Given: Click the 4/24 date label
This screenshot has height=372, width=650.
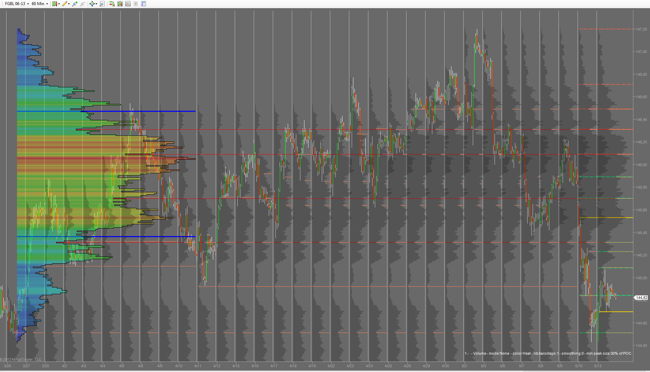Looking at the screenshot, I should [x=369, y=366].
